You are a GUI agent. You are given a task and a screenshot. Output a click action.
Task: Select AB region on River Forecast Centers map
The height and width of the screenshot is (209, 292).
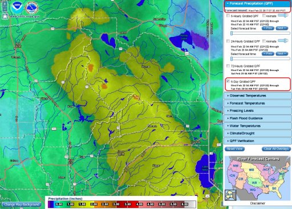point(254,183)
